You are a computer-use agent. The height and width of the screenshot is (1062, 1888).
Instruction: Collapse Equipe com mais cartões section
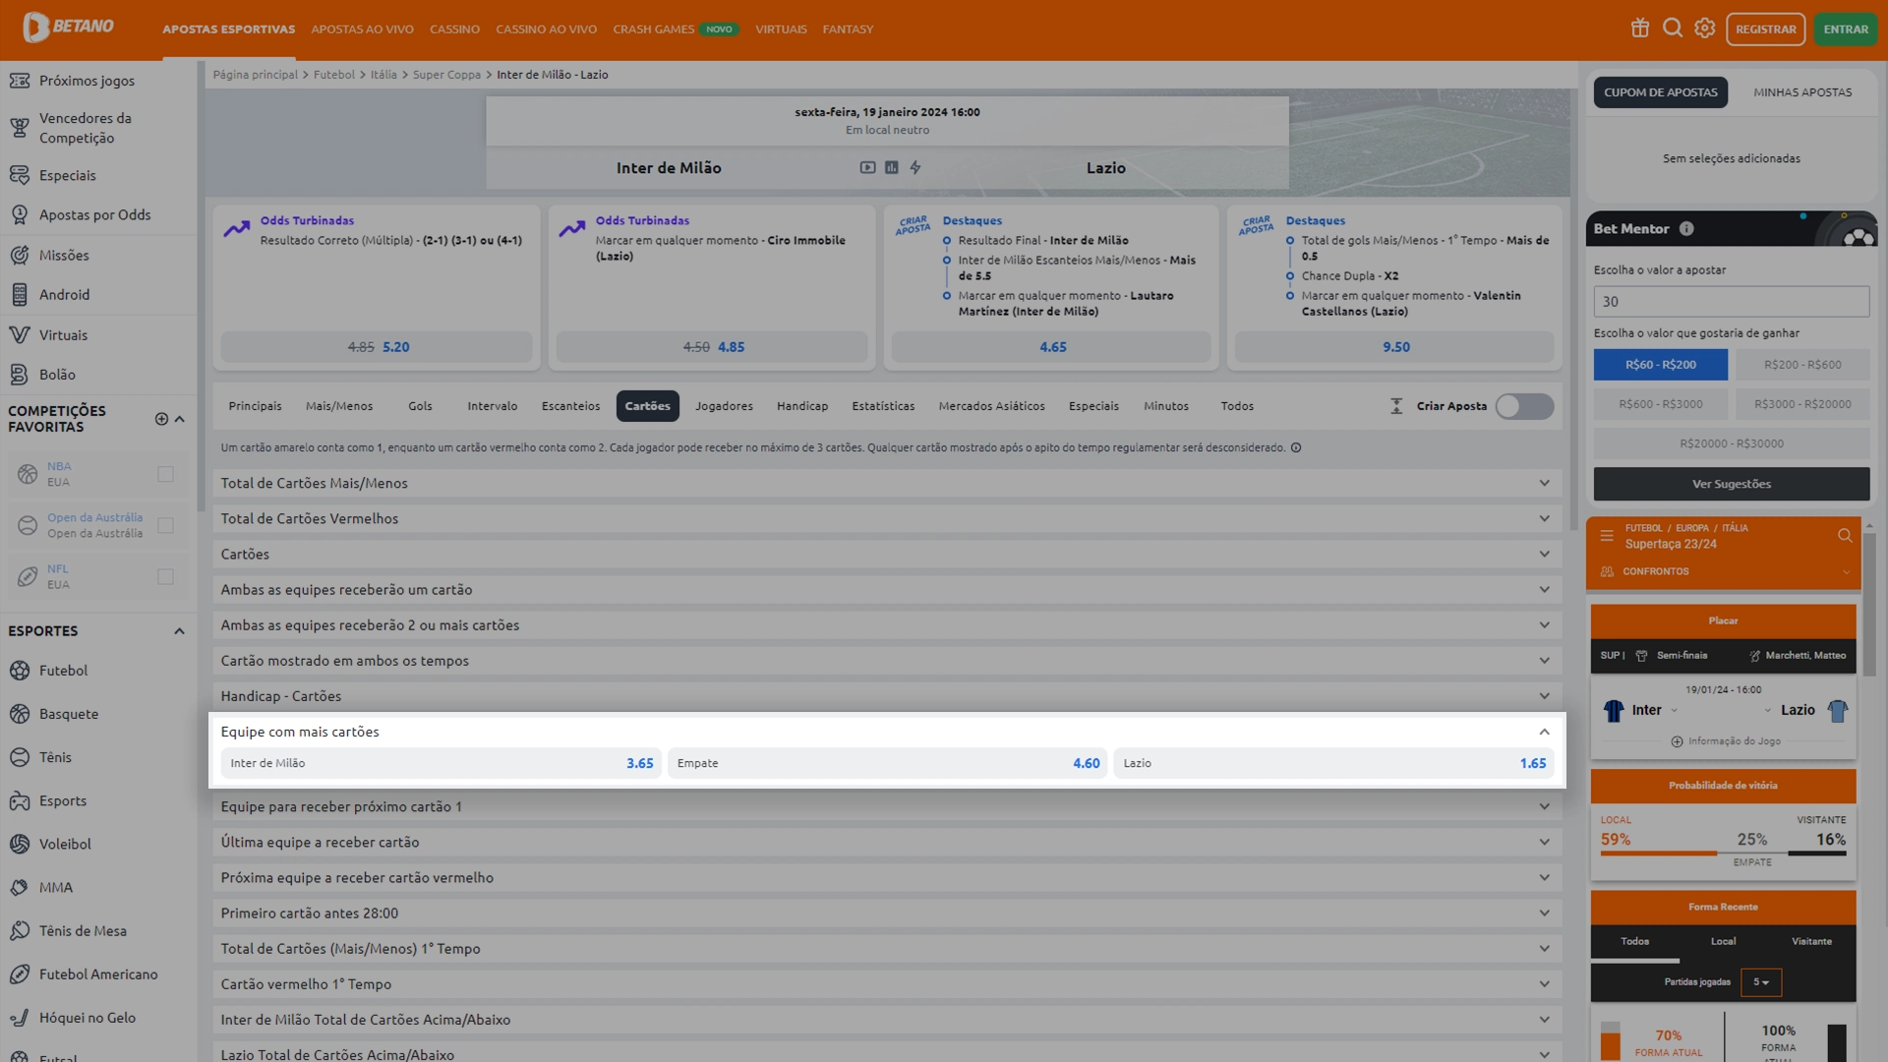tap(1544, 732)
